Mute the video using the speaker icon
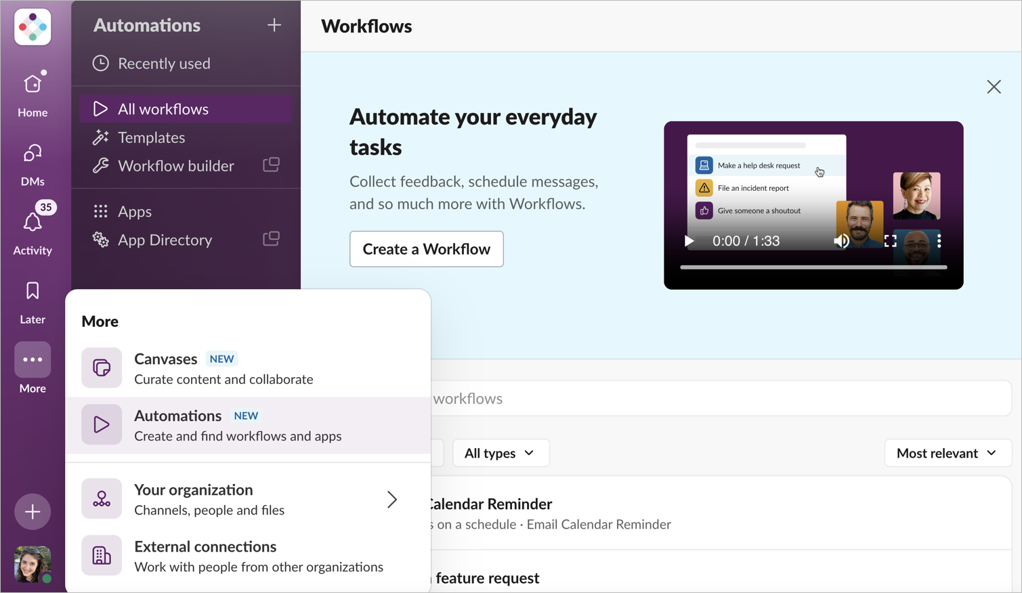This screenshot has width=1022, height=593. 841,241
